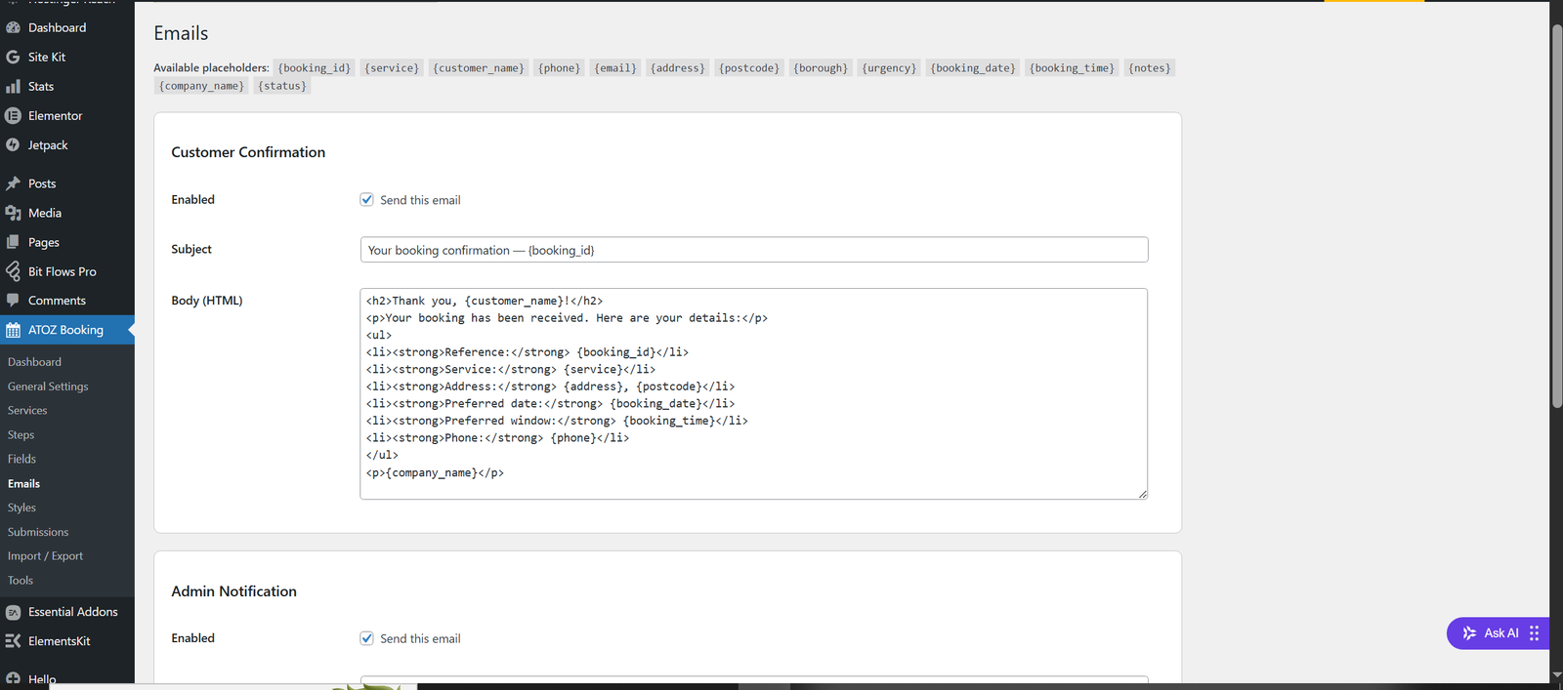Viewport: 1563px width, 690px height.
Task: Open the Site Kit menu
Action: point(47,57)
